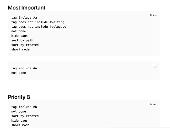Click 'not done' in the Priority B block

click(x=18, y=112)
